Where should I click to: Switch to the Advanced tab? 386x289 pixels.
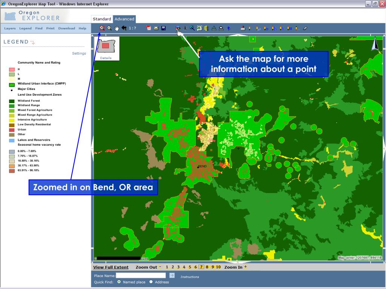[124, 19]
